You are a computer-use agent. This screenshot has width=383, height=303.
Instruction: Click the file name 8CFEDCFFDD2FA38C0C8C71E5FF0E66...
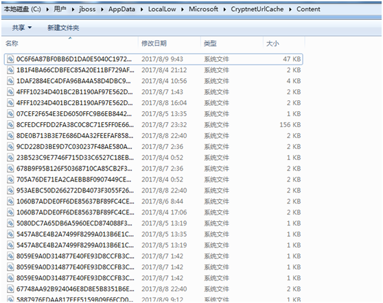click(76, 125)
